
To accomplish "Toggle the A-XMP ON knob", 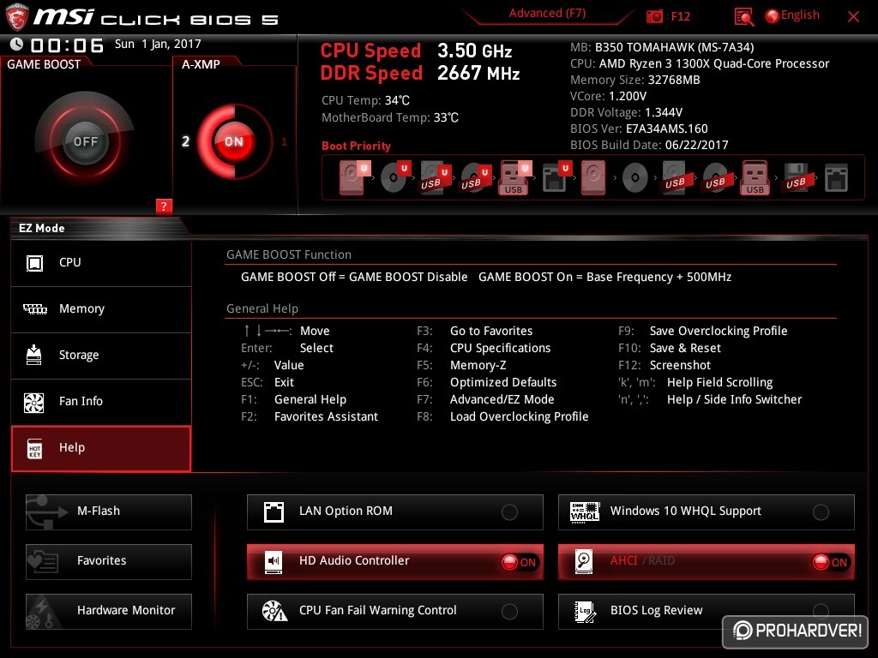I will click(x=233, y=141).
